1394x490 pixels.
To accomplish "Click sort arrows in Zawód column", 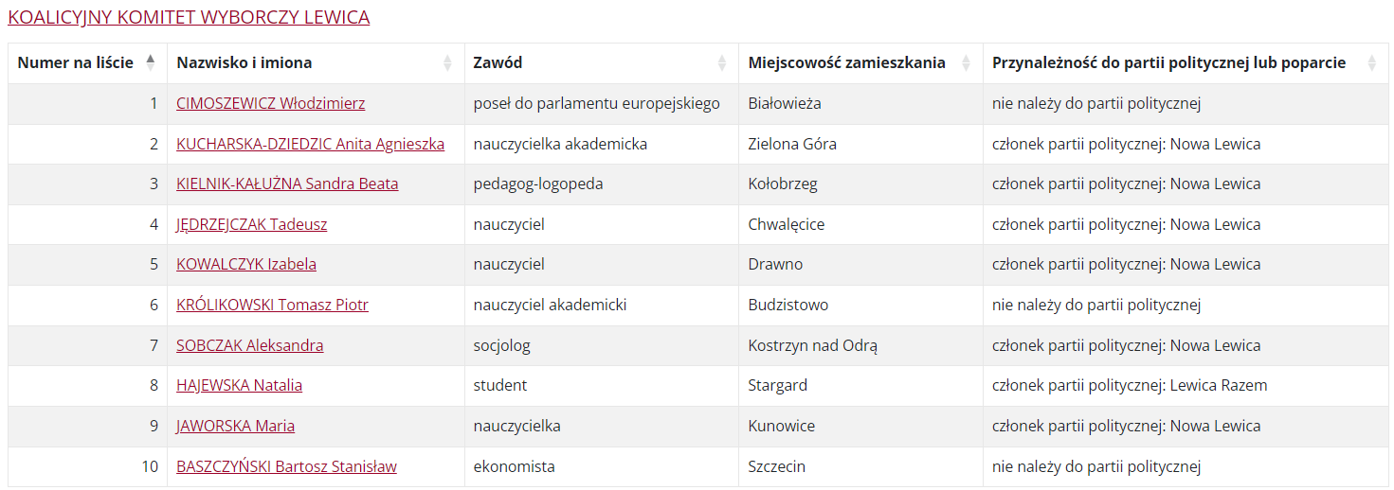I will point(721,63).
